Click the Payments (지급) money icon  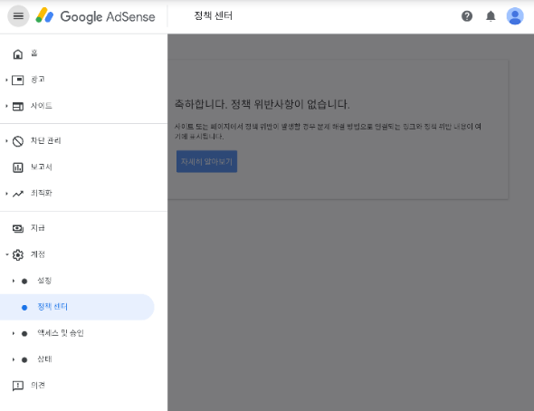point(18,228)
